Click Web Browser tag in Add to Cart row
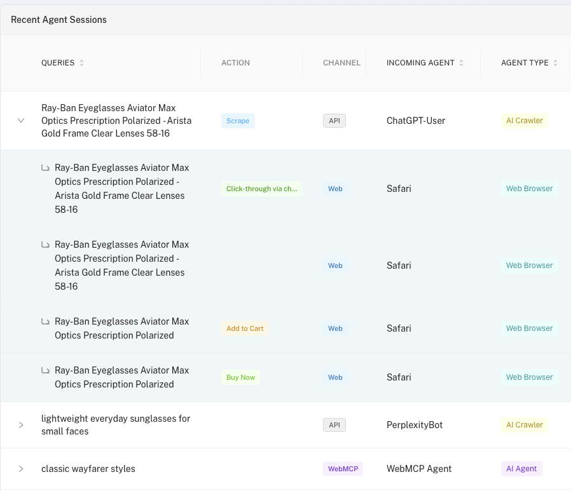Screen dimensions: 571x491 [x=530, y=328]
